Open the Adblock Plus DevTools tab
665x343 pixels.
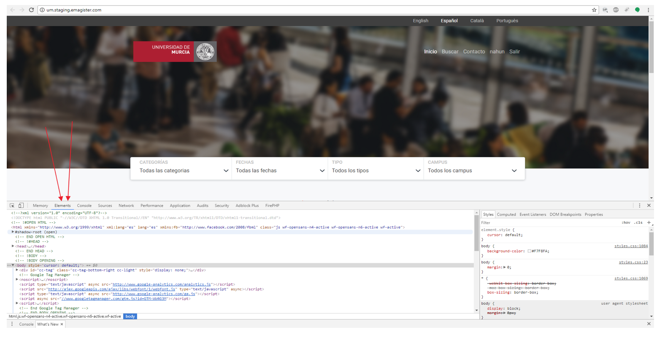click(247, 206)
